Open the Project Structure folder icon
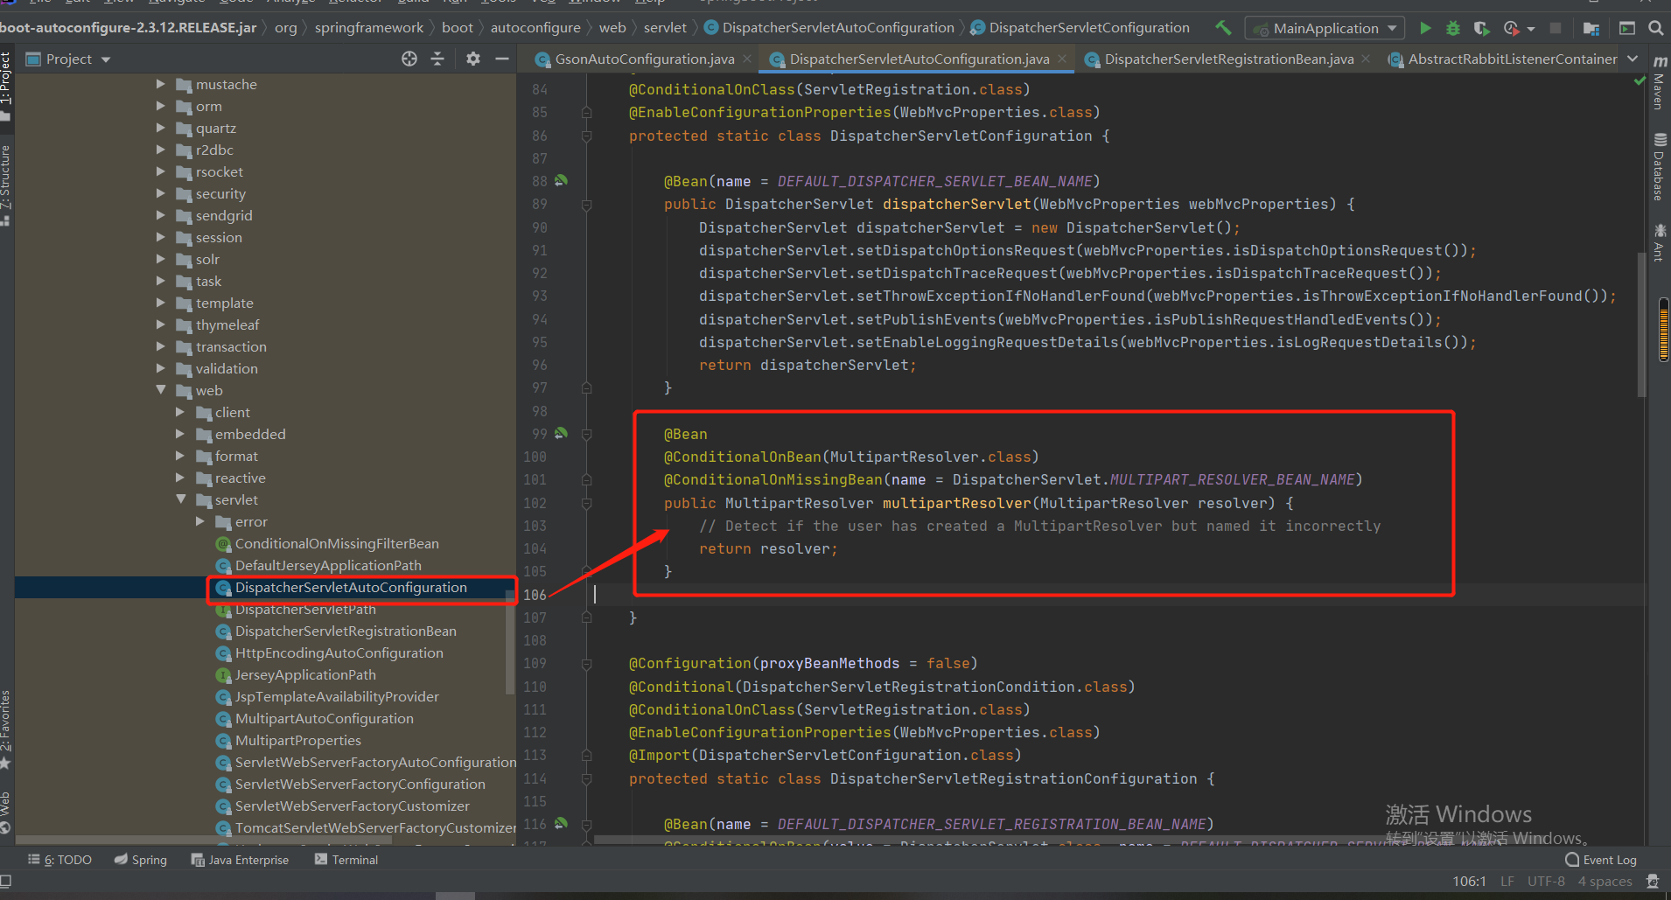The height and width of the screenshot is (900, 1671). point(1591,28)
